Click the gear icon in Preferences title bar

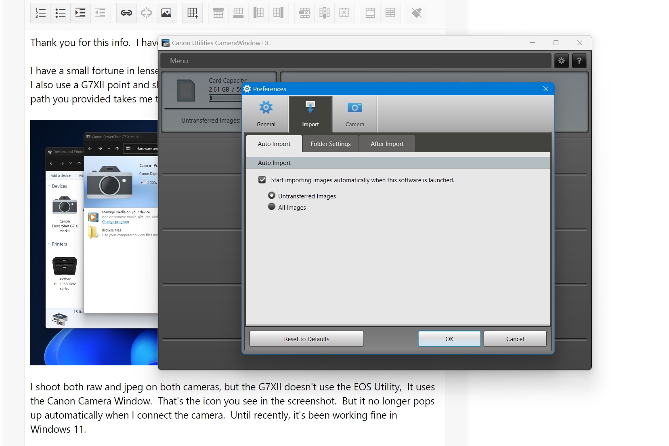click(x=247, y=89)
